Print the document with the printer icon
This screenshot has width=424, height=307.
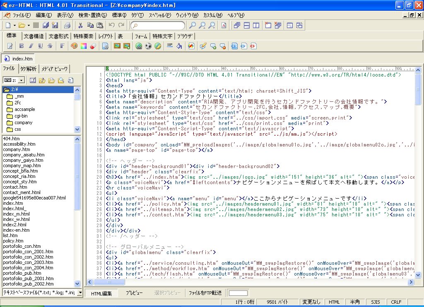[x=67, y=25]
